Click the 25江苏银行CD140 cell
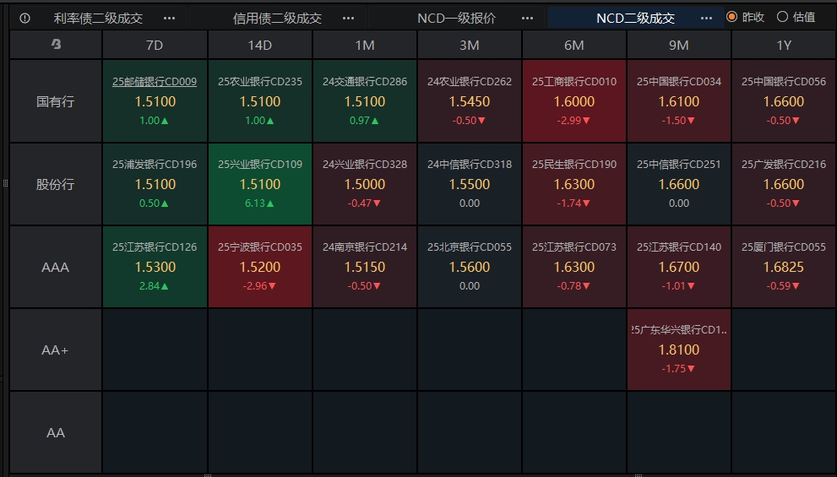 678,267
